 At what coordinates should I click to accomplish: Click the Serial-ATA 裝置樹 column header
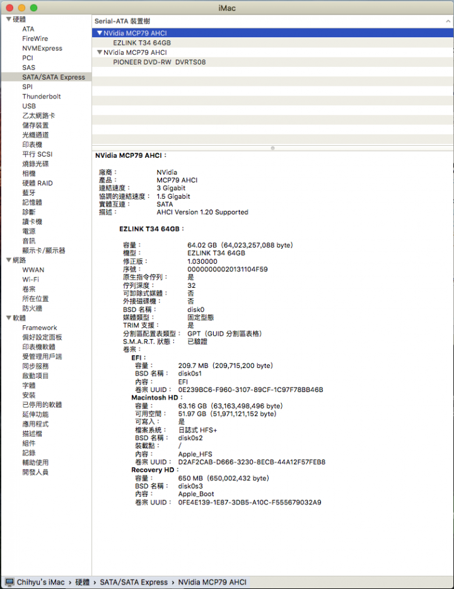(272, 21)
